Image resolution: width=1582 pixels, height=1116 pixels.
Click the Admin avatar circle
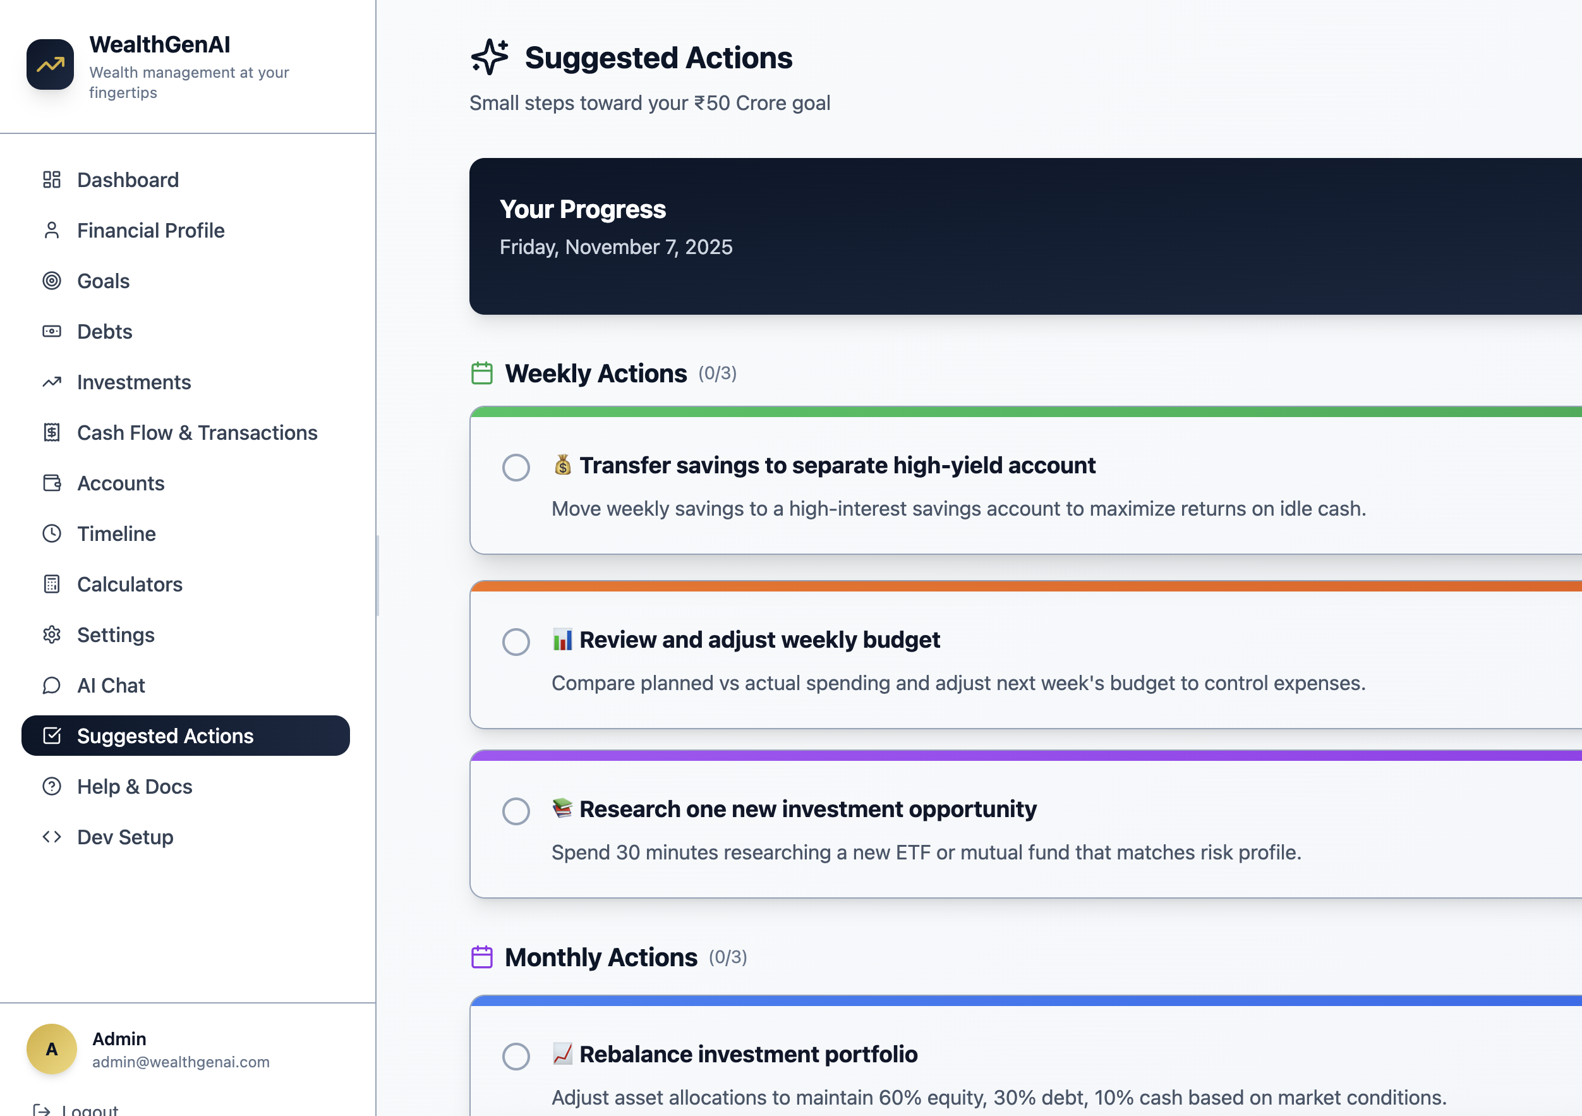51,1048
